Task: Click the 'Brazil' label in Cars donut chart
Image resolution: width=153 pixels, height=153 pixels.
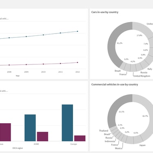Action: point(118,71)
